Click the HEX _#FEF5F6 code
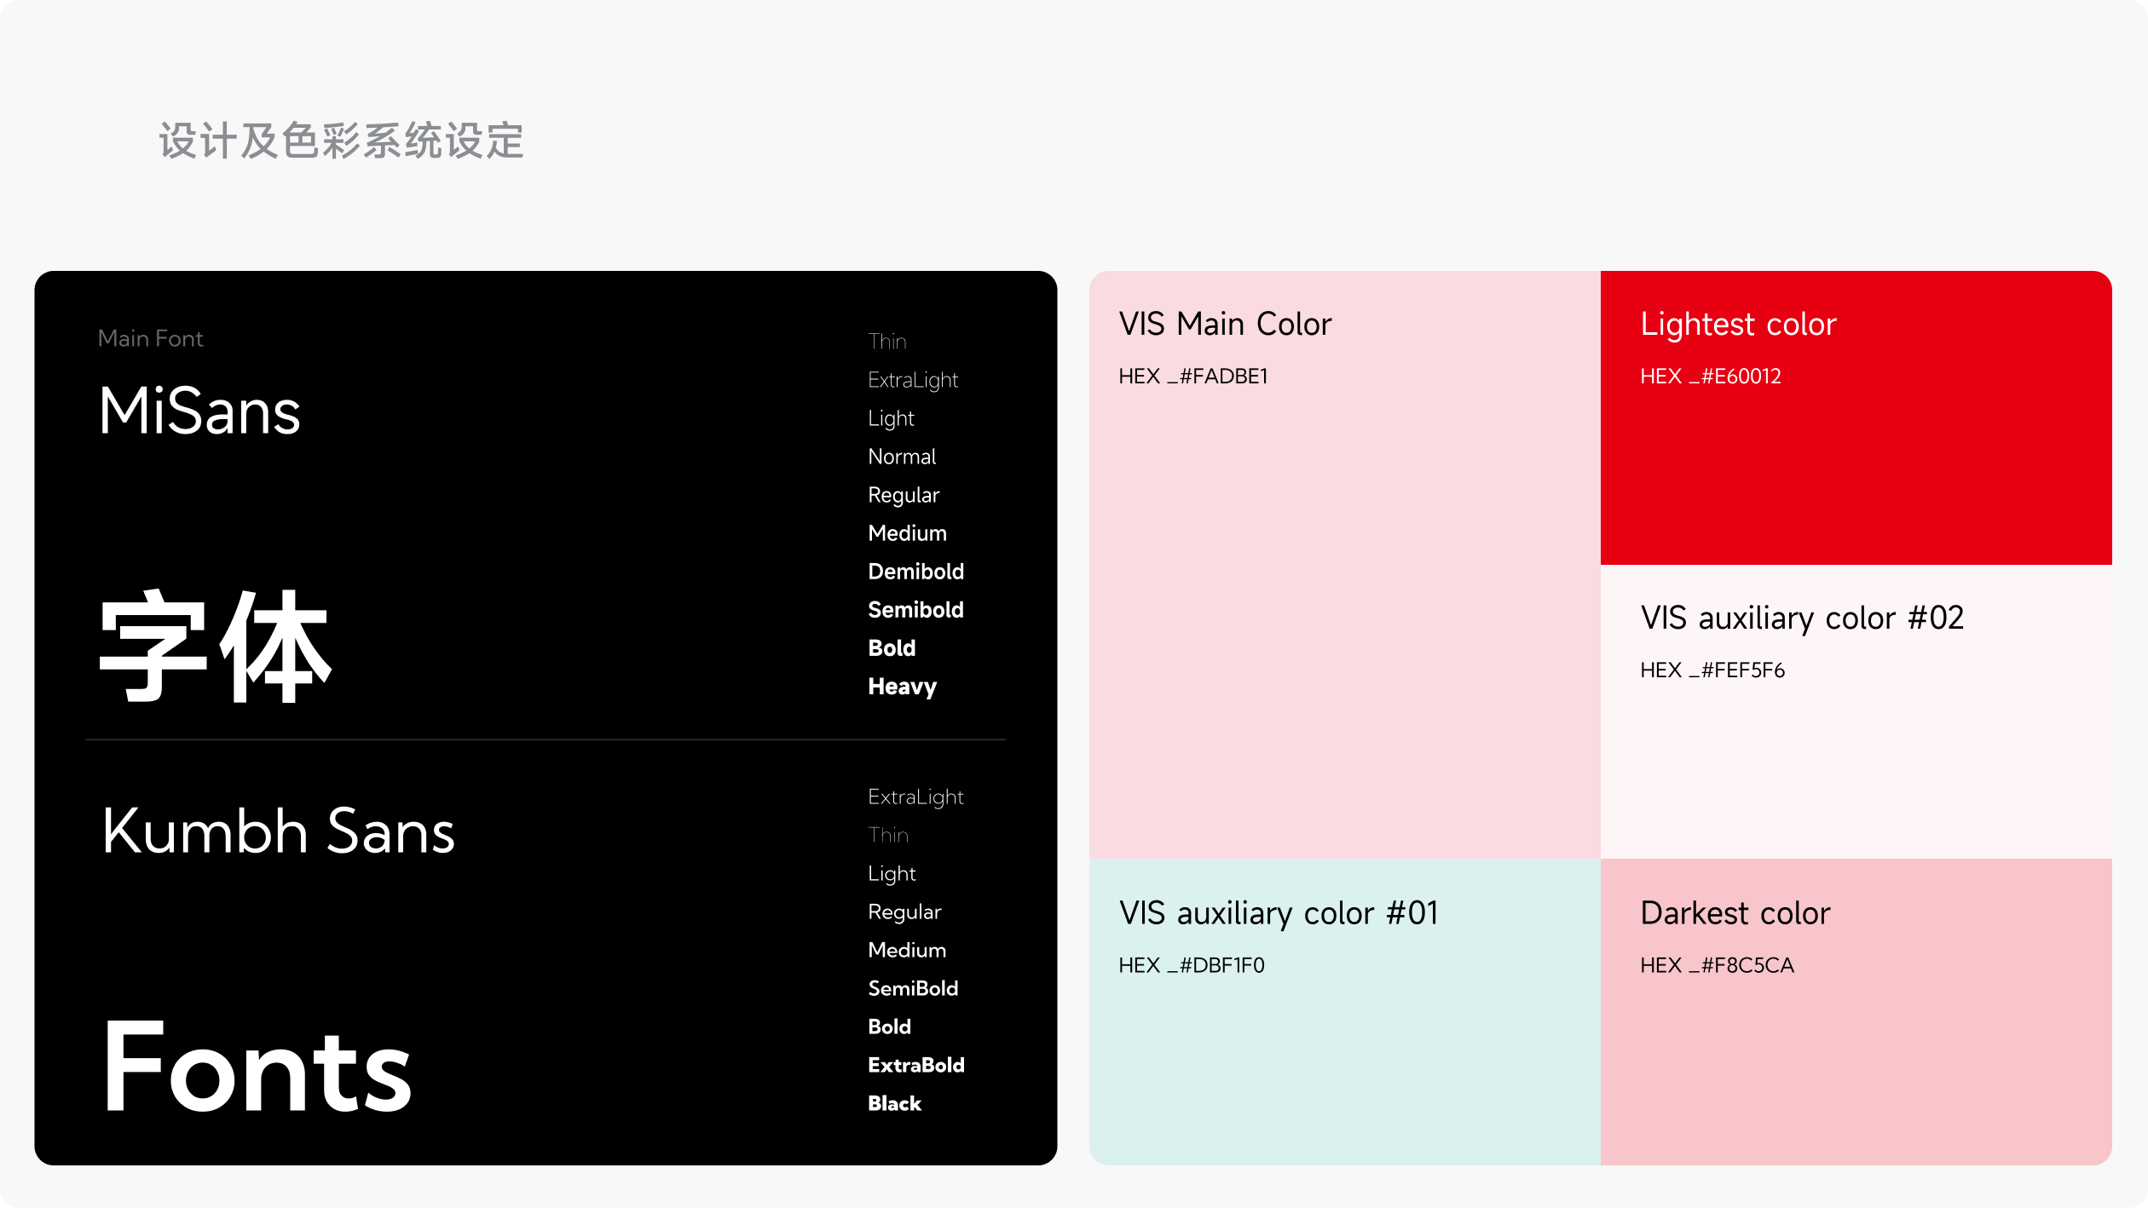Viewport: 2148px width, 1208px height. click(x=1712, y=670)
